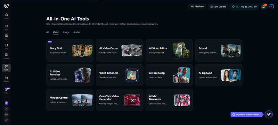Open the X social icon in sidebar

(7, 109)
